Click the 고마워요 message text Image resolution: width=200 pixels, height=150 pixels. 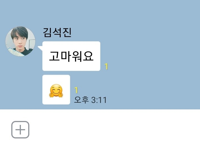71,56
